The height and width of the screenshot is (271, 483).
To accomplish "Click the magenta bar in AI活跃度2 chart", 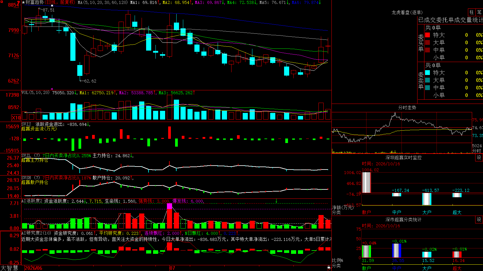I will (169, 206).
